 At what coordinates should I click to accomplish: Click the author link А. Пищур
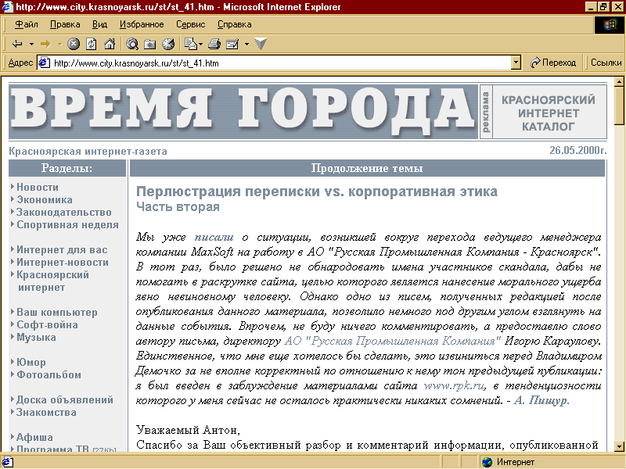[541, 400]
